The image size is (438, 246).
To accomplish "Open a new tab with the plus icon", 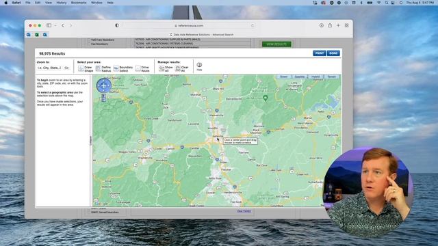I will click(338, 25).
